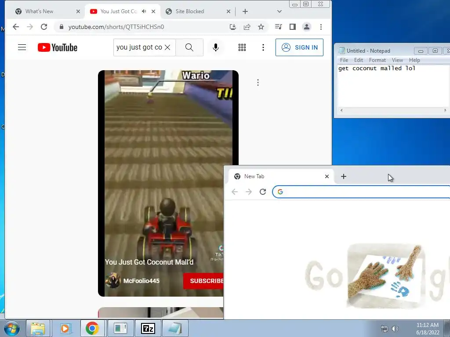This screenshot has width=450, height=337.
Task: Open volume control in system tray
Action: (395, 329)
